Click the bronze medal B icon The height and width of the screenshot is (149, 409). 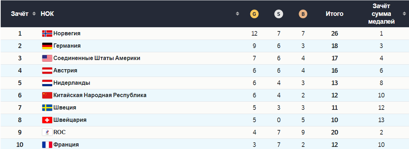tap(303, 14)
